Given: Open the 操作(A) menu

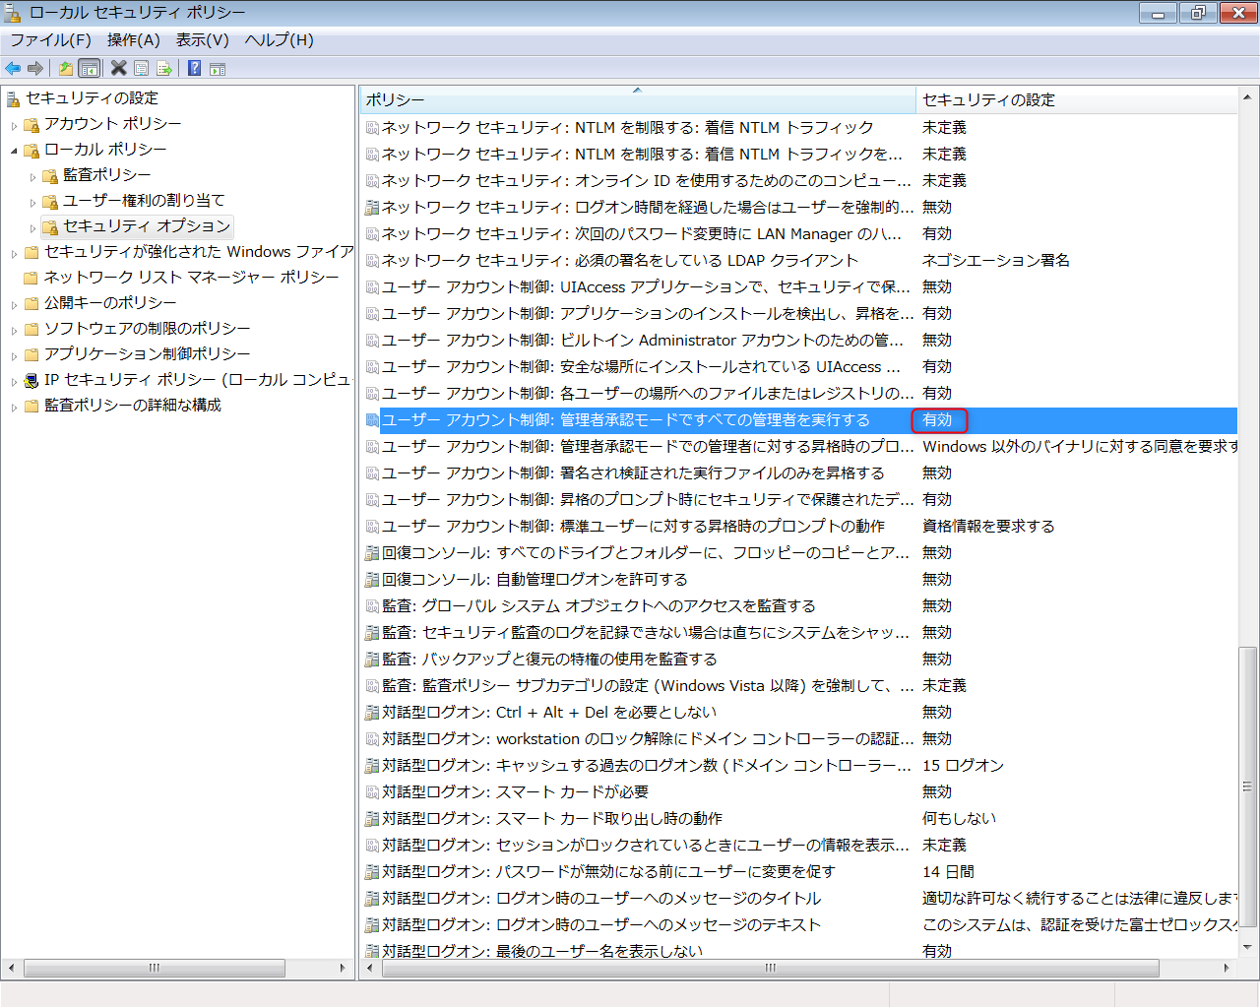Looking at the screenshot, I should point(134,40).
